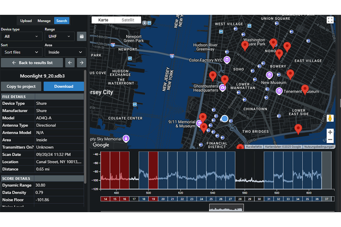Zoom in on the map

tap(330, 132)
